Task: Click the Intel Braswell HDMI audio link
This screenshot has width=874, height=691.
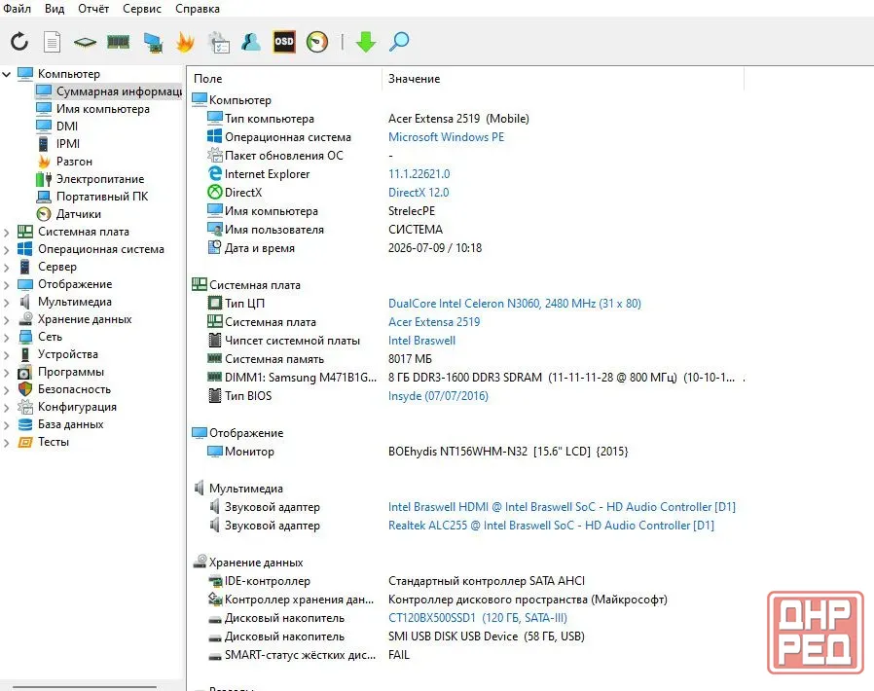Action: pos(562,507)
